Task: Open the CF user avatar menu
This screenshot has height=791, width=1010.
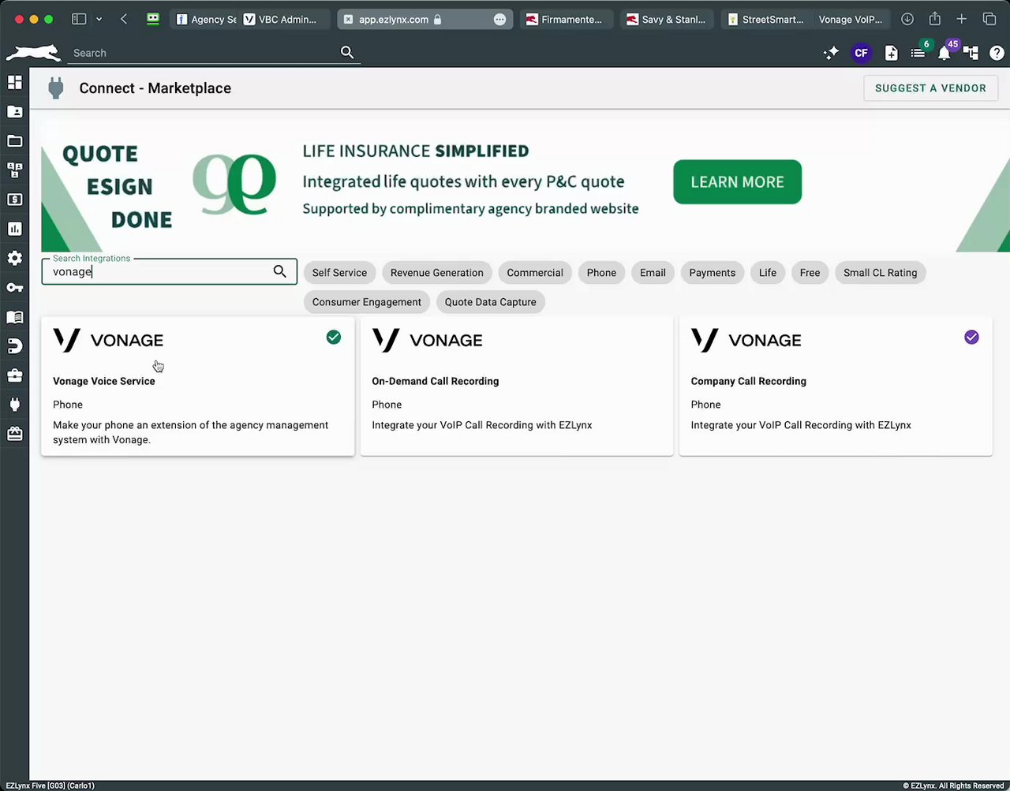Action: point(861,53)
